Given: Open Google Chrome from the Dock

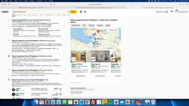Looking at the screenshot, I should tap(87, 102).
